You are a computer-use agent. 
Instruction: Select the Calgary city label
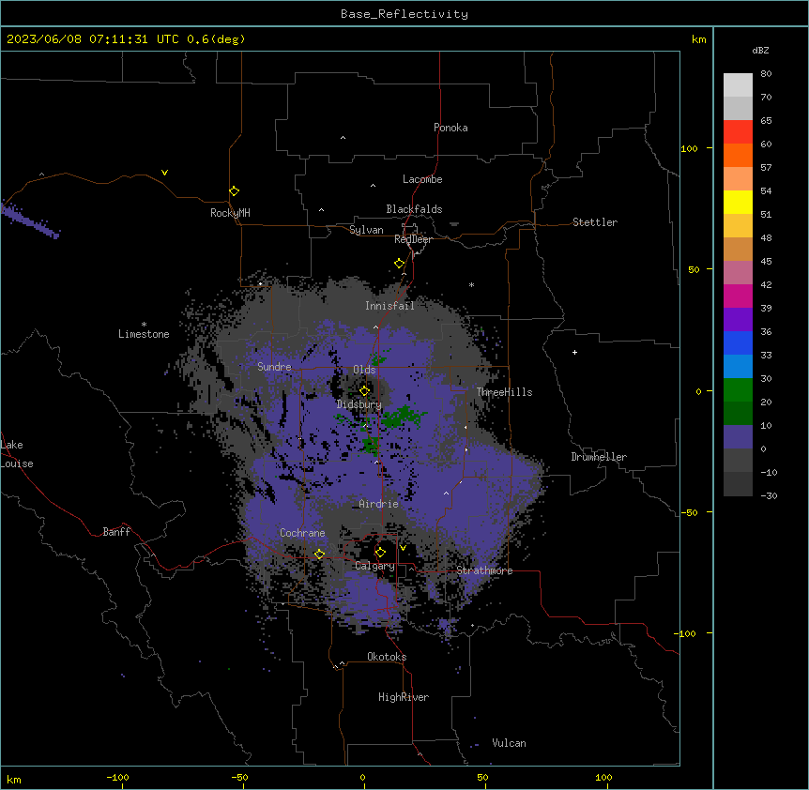[374, 566]
